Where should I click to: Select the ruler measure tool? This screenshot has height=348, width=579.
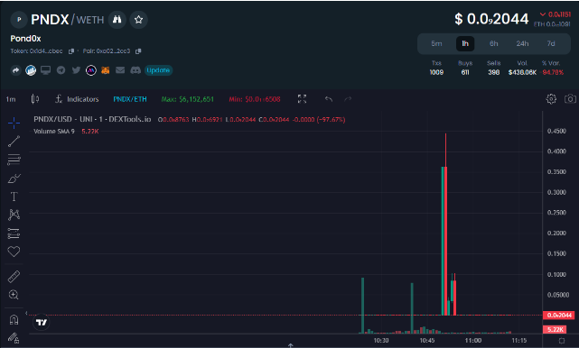pos(14,277)
